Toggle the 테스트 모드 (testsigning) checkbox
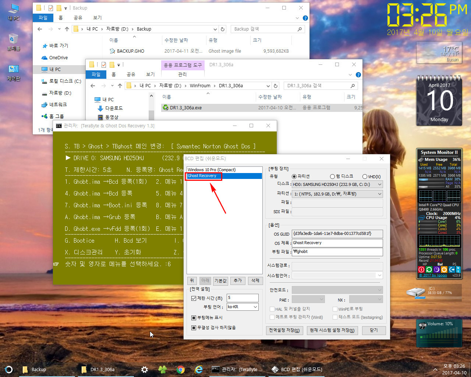471x377 pixels. point(335,317)
